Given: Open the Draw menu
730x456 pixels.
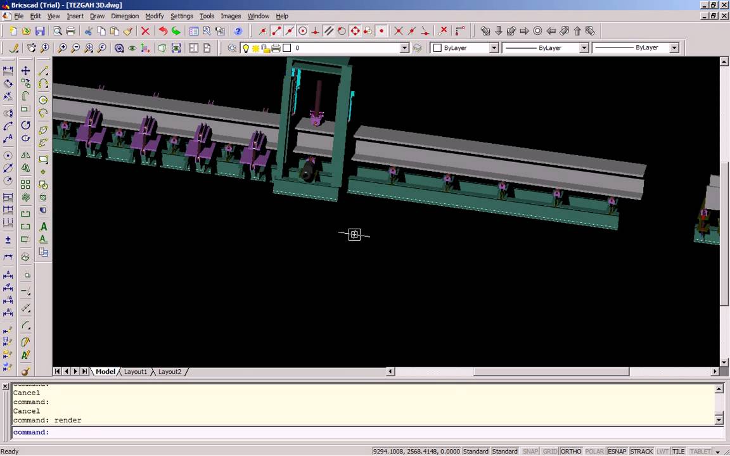Looking at the screenshot, I should [x=98, y=16].
